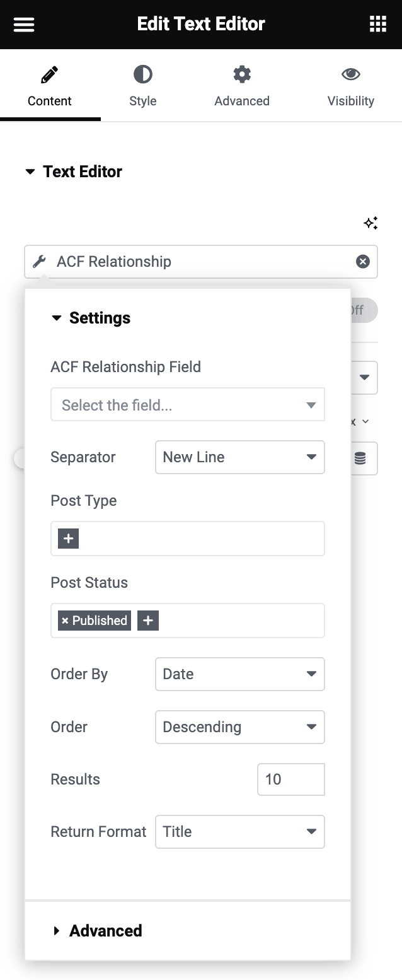This screenshot has width=402, height=980.
Task: Click the Content tab pencil icon
Action: [50, 74]
